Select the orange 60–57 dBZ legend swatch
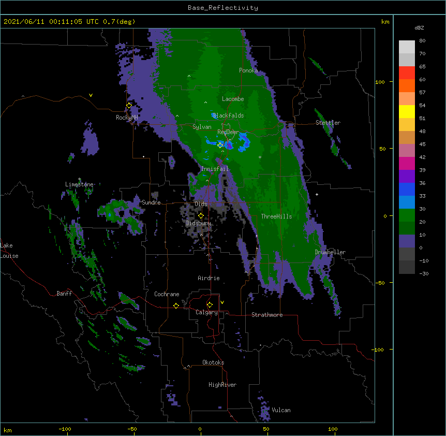Screen dimensions: 446x436 407,85
